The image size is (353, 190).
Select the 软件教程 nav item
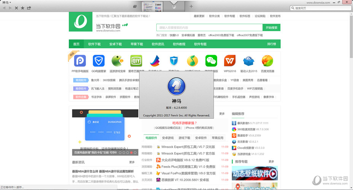[179, 44]
